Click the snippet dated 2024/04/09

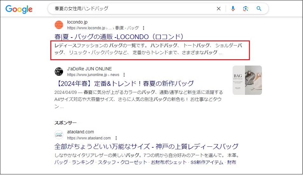tap(138, 99)
